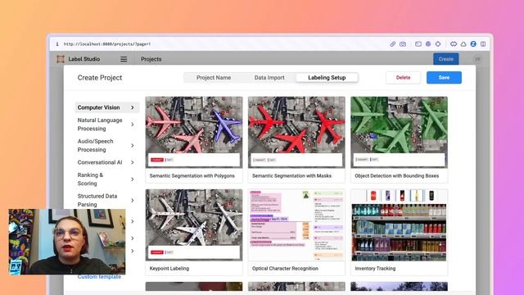Click the chevron next to Computer Vision
Image resolution: width=524 pixels, height=295 pixels.
coord(133,107)
